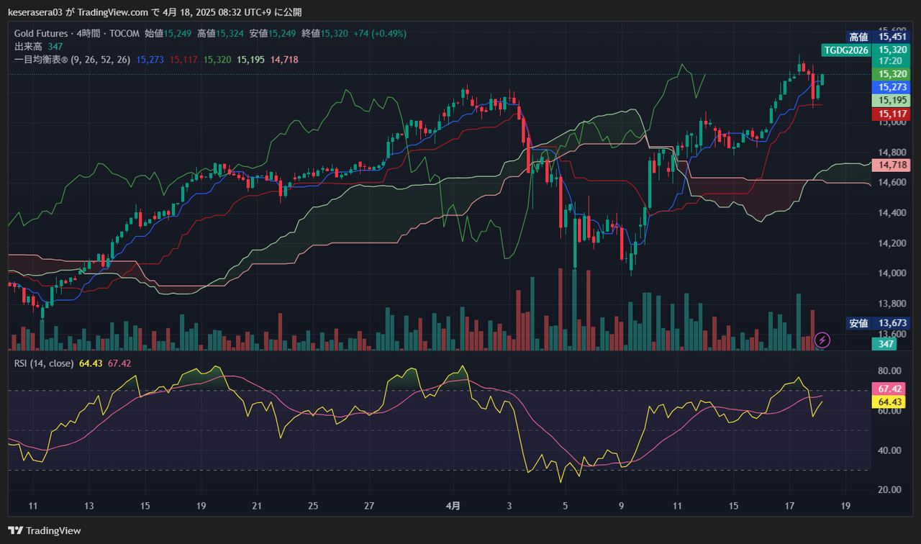This screenshot has height=544, width=921.
Task: Click the green 347 volume axis tag
Action: 884,345
